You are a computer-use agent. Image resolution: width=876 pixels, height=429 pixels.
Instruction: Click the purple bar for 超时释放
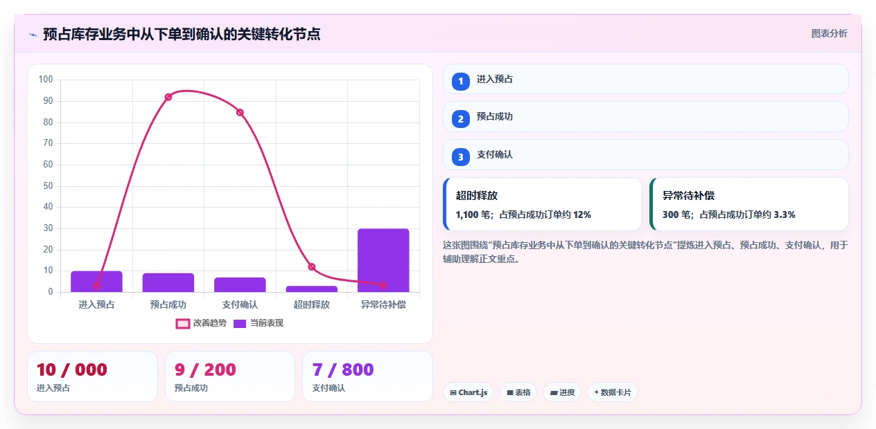pos(312,289)
